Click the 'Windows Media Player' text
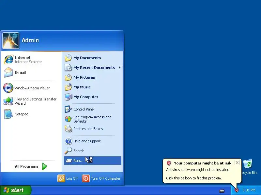Image resolution: width=261 pixels, height=195 pixels. coord(32,88)
